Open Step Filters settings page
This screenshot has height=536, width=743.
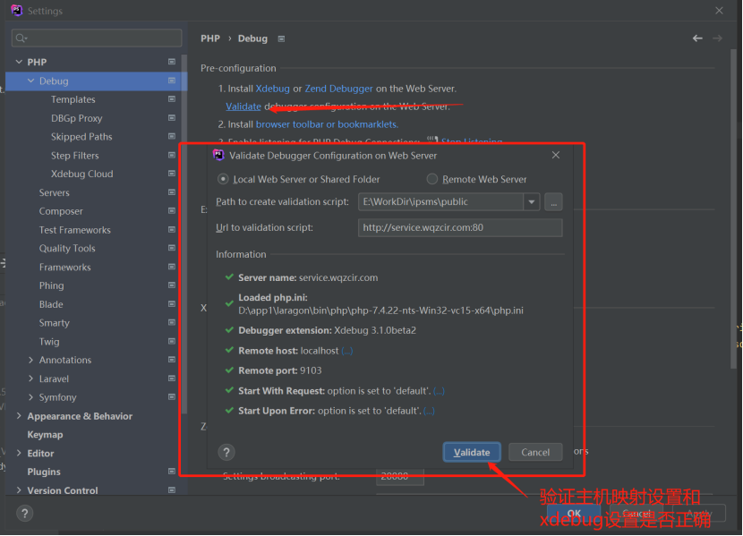point(75,156)
